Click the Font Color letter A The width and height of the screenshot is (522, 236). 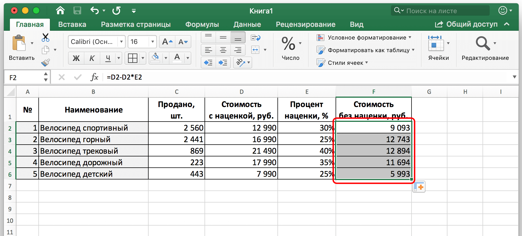point(177,58)
